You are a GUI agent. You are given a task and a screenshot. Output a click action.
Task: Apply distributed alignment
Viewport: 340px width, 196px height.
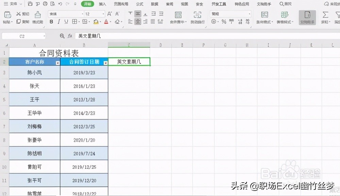pos(160,21)
